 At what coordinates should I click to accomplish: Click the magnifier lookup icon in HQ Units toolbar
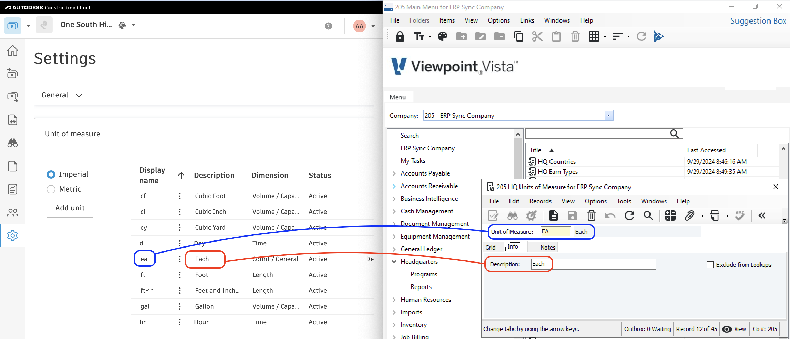click(x=648, y=215)
